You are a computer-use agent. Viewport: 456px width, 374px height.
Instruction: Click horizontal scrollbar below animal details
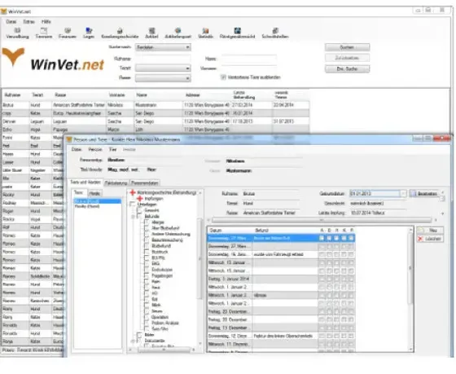pyautogui.click(x=322, y=220)
